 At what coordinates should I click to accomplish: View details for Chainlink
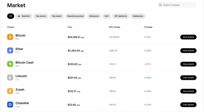pyautogui.click(x=188, y=105)
